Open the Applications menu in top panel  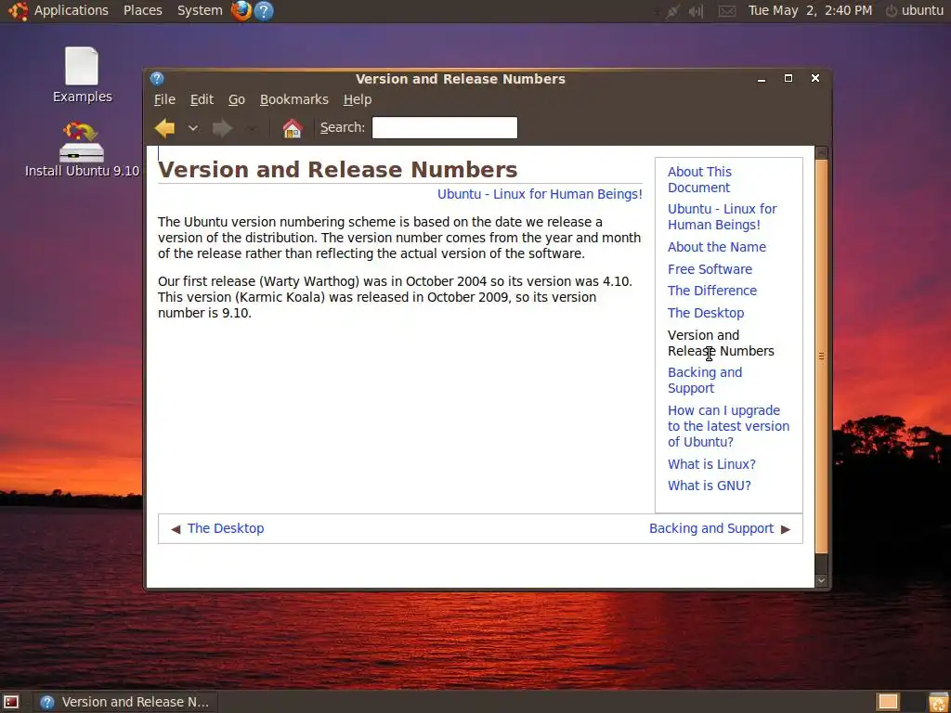coord(71,10)
